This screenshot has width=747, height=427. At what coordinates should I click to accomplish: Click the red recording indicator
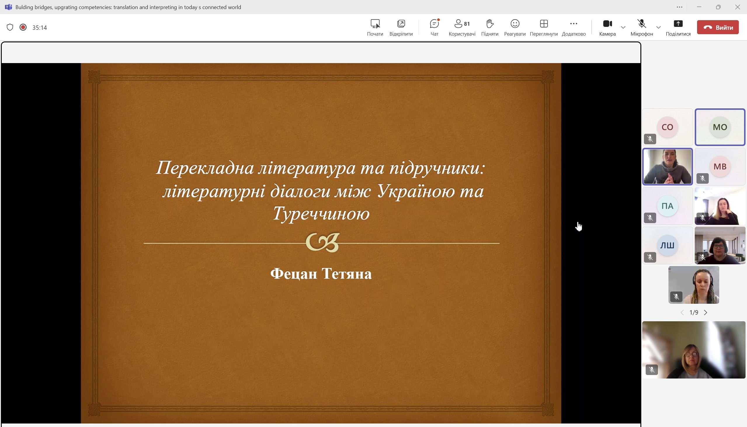(x=23, y=27)
